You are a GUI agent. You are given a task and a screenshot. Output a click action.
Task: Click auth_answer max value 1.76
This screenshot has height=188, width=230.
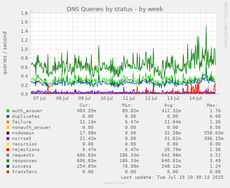pos(215,111)
